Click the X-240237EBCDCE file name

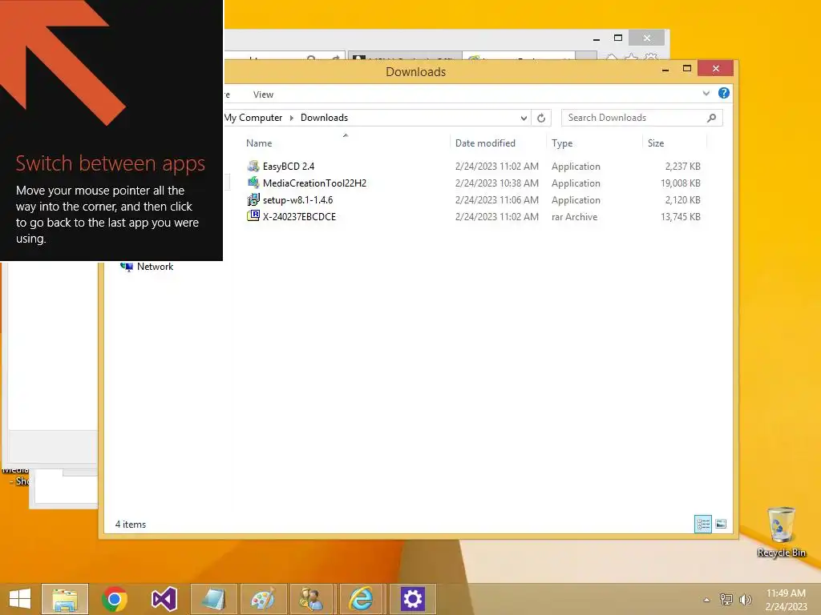pos(299,216)
